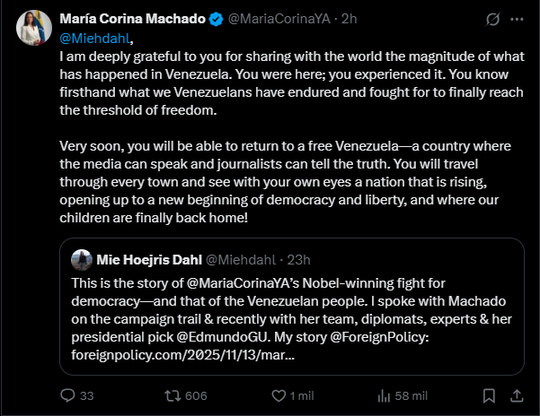The height and width of the screenshot is (416, 540).
Task: Share the post via share icon
Action: tap(518, 395)
